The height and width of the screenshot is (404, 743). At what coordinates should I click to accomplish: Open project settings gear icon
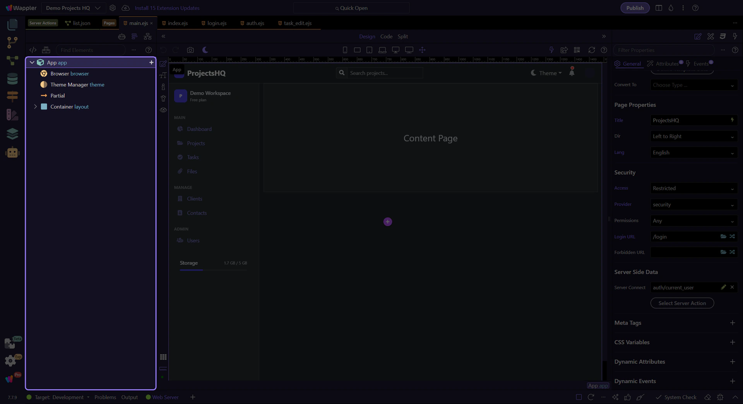113,8
